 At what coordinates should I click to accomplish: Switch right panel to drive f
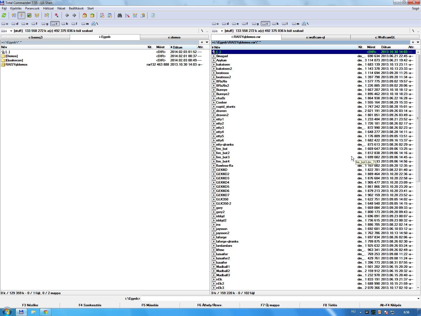point(245,24)
